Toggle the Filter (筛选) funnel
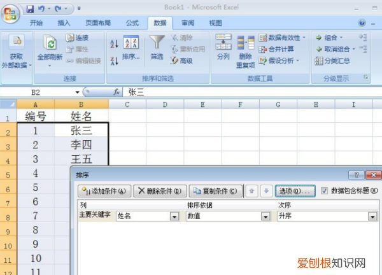 (157, 48)
